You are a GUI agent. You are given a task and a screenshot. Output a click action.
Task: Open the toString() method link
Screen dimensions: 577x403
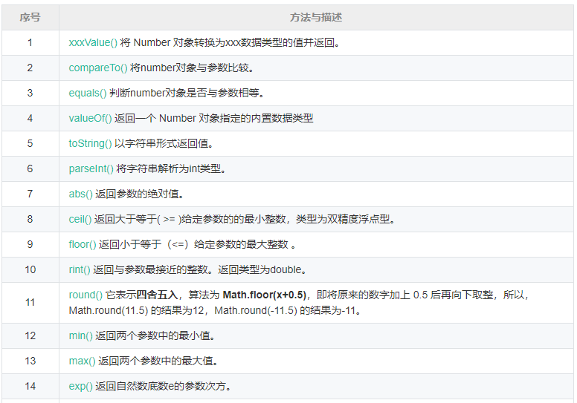tap(90, 144)
